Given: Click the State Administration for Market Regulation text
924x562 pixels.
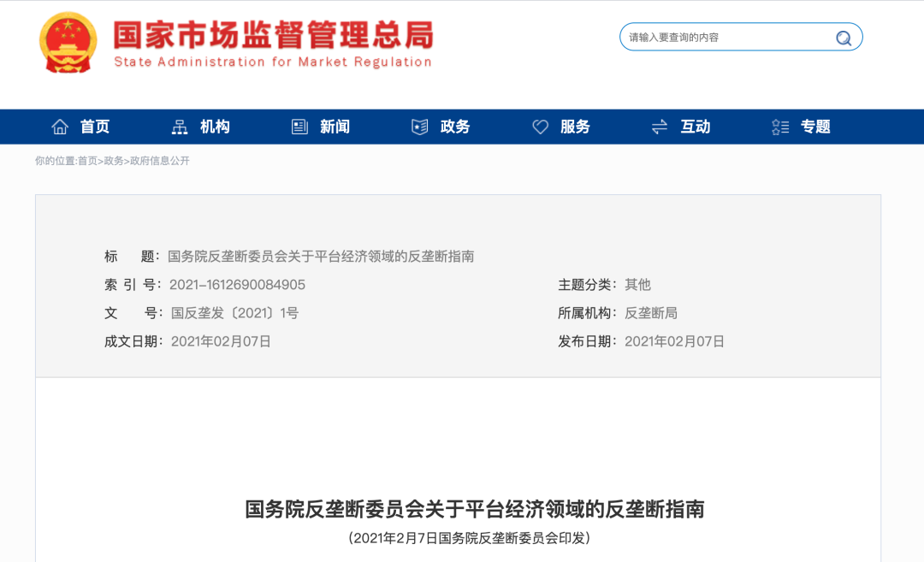Looking at the screenshot, I should [x=273, y=62].
